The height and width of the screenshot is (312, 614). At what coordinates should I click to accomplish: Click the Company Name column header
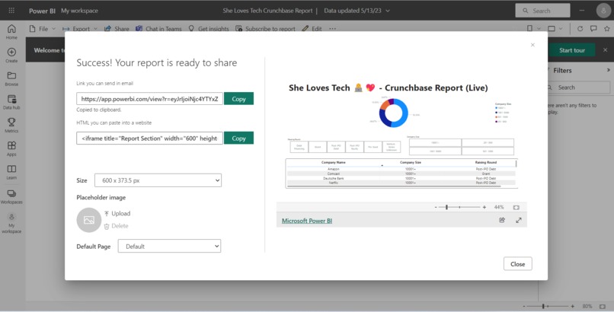(x=333, y=162)
